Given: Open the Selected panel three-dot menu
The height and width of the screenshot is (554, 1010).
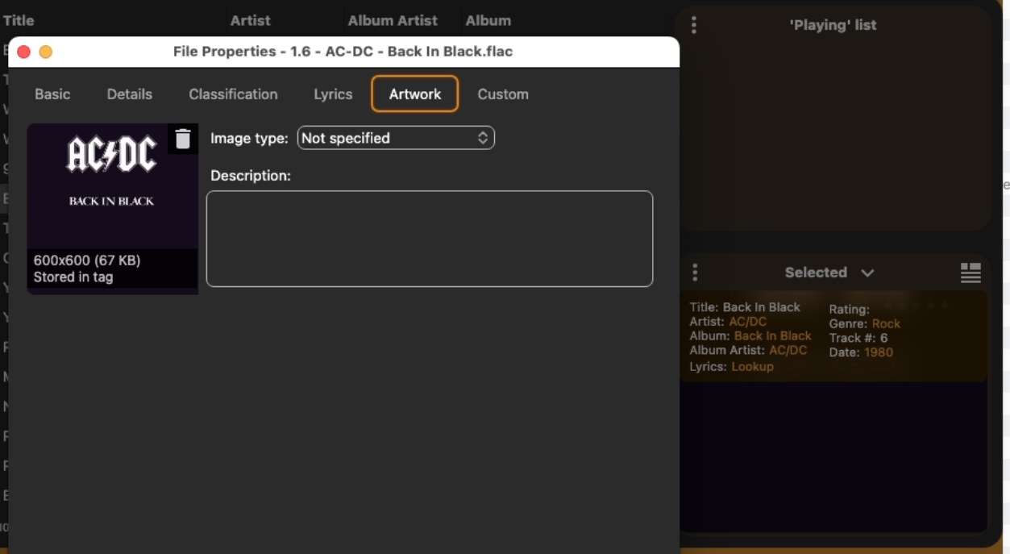Looking at the screenshot, I should 695,273.
